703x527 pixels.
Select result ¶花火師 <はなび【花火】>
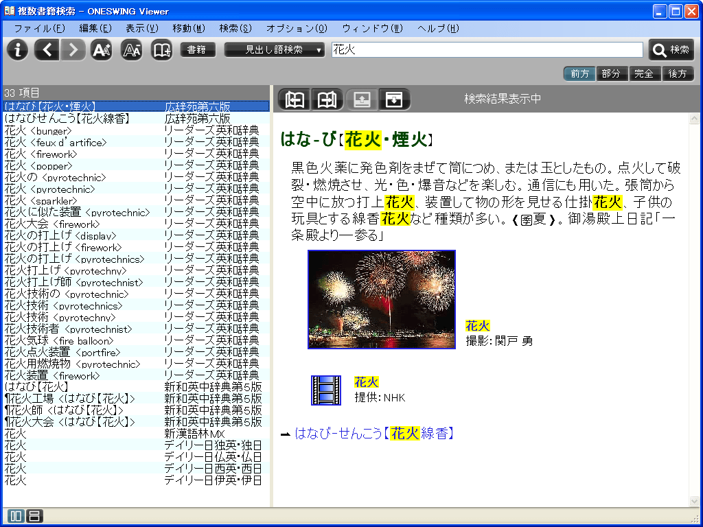[137, 410]
